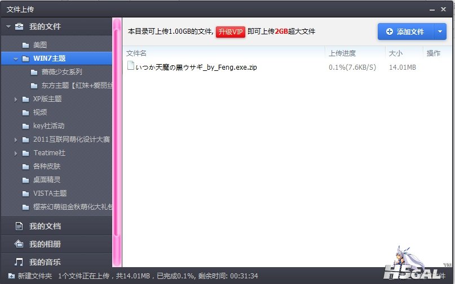455x284 pixels.
Task: Select the key社活动 folder label
Action: pos(48,126)
